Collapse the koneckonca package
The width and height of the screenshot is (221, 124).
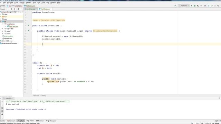pyautogui.click(x=3, y=24)
